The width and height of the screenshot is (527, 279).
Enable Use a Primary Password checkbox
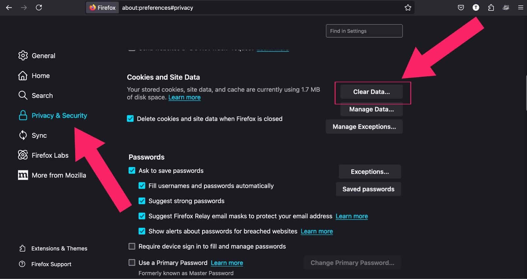pos(132,263)
